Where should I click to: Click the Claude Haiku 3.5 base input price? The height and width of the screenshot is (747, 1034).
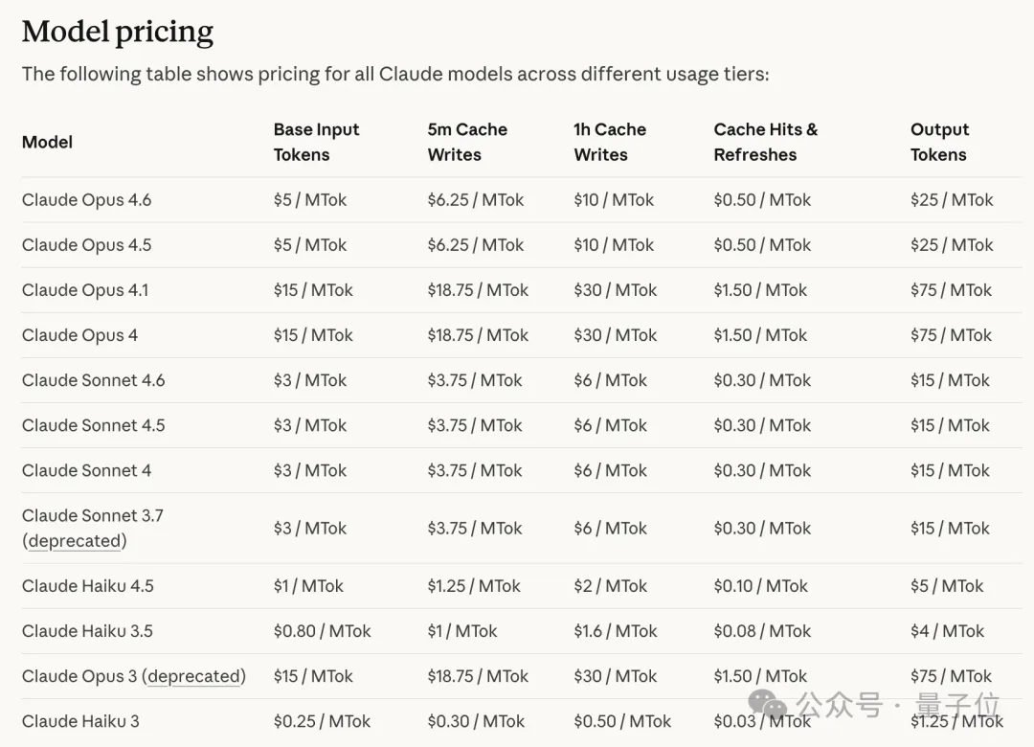coord(322,631)
